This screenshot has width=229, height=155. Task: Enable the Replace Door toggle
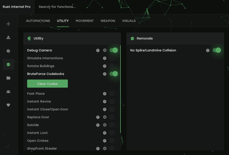coord(113,117)
